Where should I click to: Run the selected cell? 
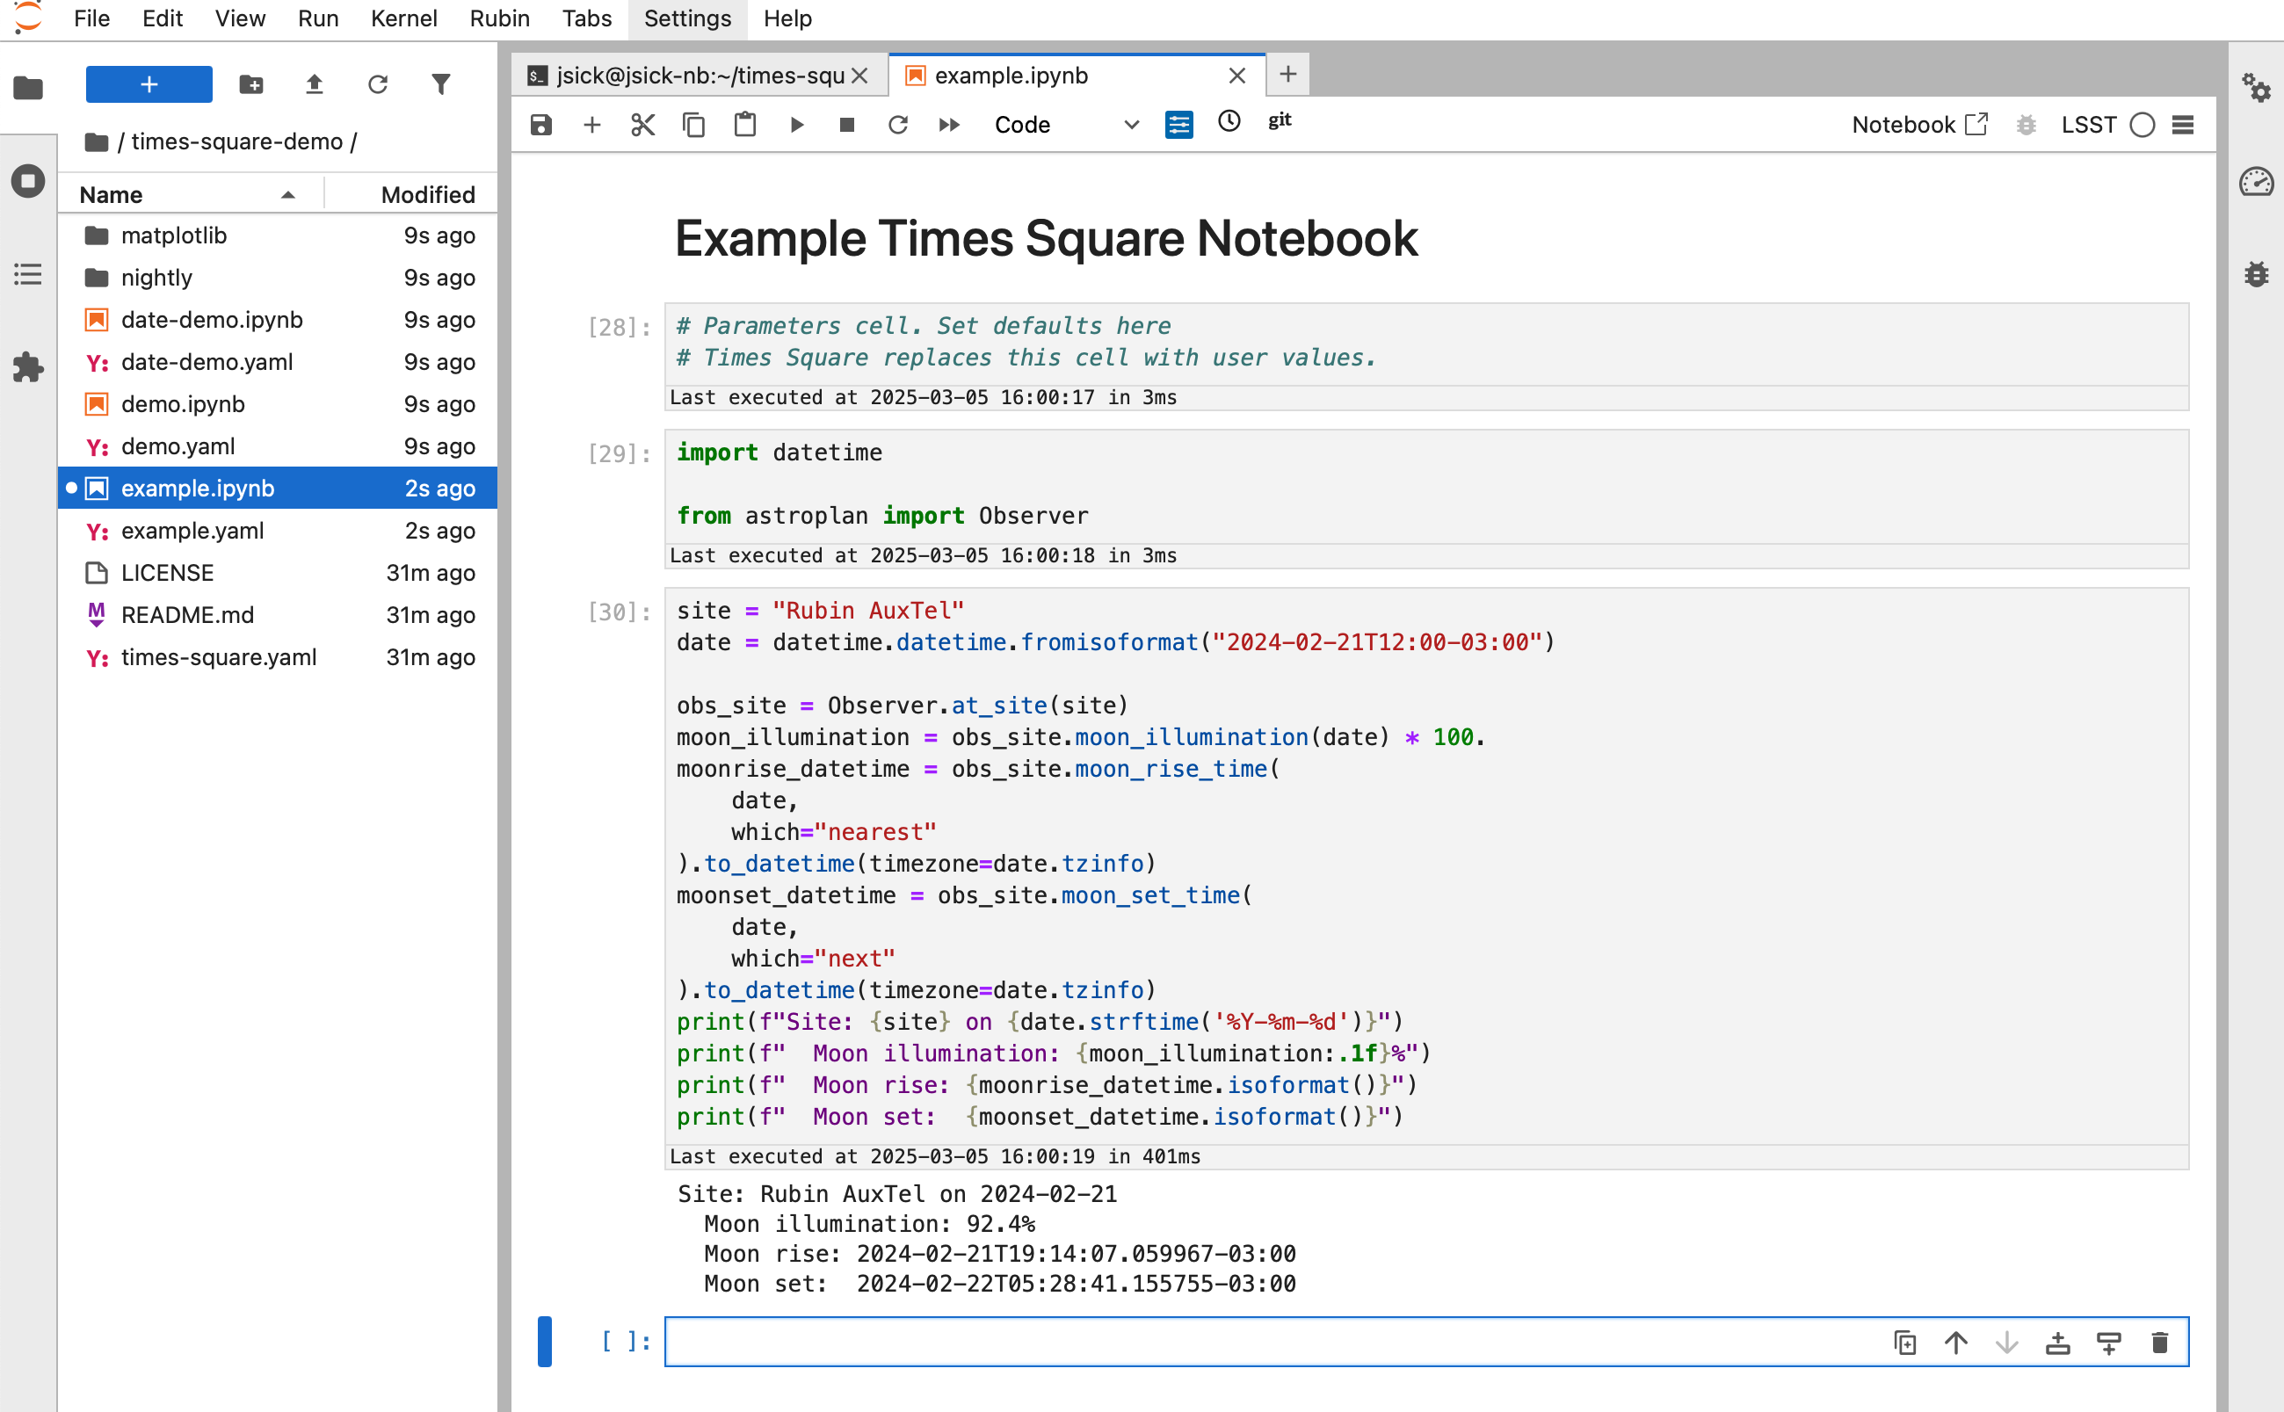(x=796, y=125)
